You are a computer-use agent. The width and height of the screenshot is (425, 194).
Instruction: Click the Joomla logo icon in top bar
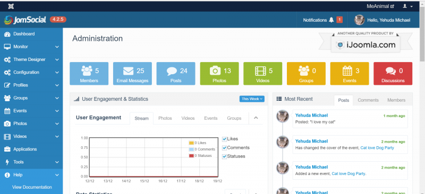11,6
